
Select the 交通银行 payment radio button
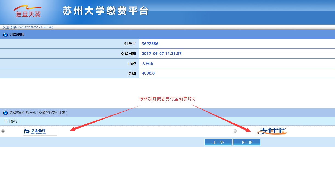[x=3, y=131]
